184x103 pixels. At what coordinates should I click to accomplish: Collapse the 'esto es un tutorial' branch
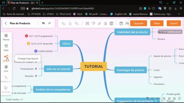point(43,69)
